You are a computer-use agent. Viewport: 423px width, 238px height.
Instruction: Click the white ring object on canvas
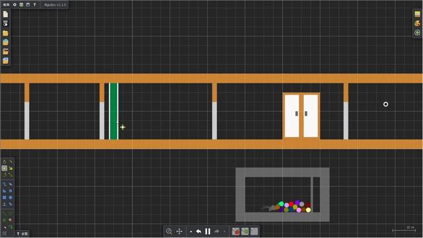coord(386,104)
